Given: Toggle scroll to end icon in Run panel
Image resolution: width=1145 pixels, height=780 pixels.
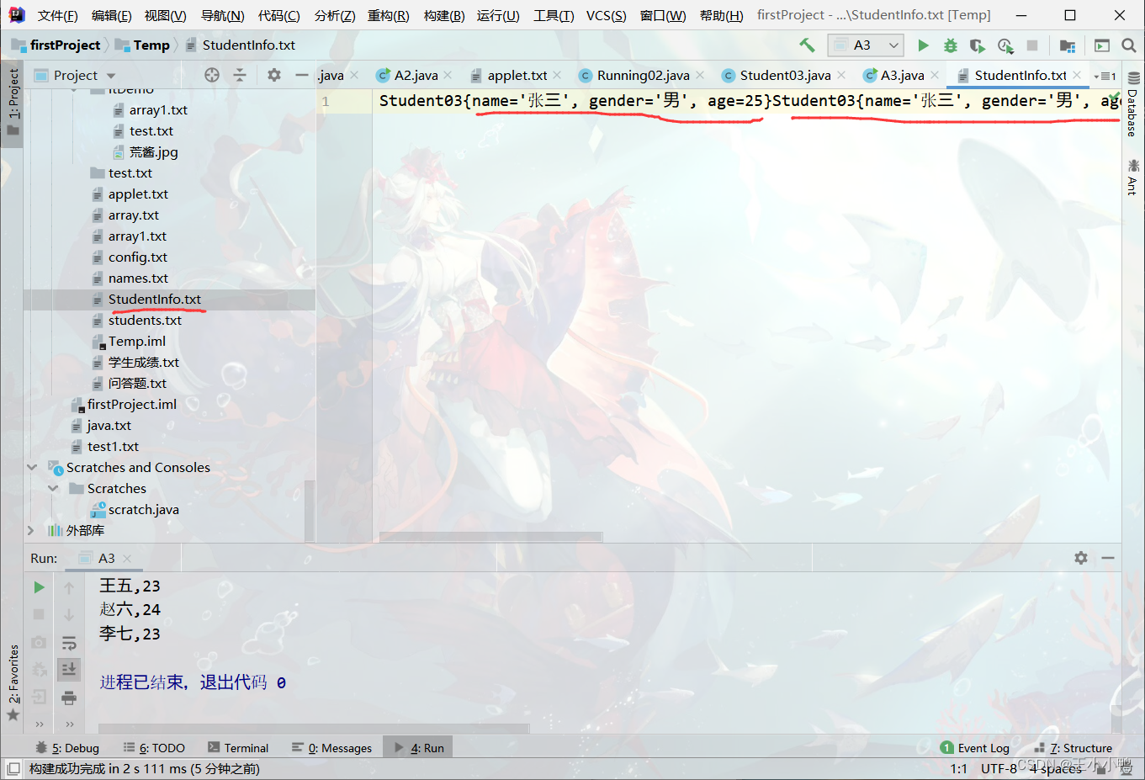Looking at the screenshot, I should click(x=69, y=669).
